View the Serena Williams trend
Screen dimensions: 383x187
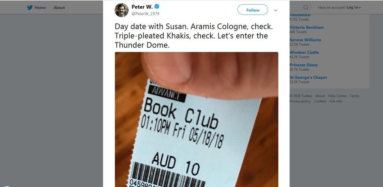pyautogui.click(x=305, y=40)
